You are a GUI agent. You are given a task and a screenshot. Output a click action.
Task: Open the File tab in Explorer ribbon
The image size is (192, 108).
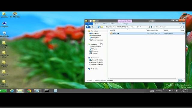[89, 24]
